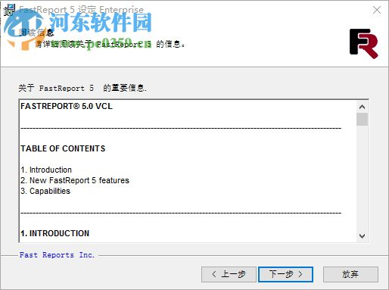Image resolution: width=389 pixels, height=290 pixels.
Task: Click the scrollbar up arrow
Action: 362,107
